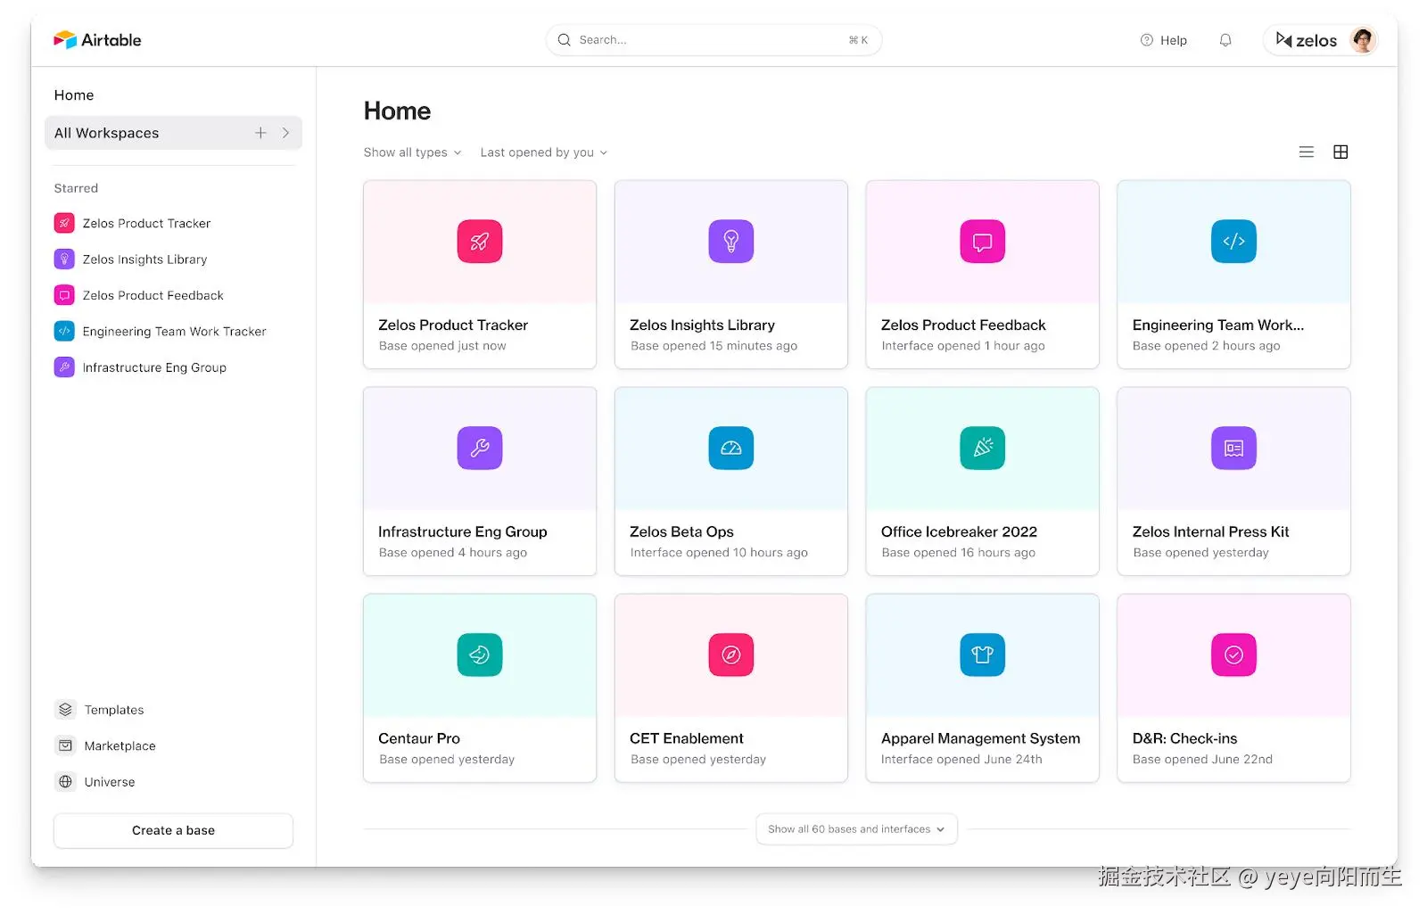
Task: Open starred Zelos Product Tracker link
Action: click(147, 224)
